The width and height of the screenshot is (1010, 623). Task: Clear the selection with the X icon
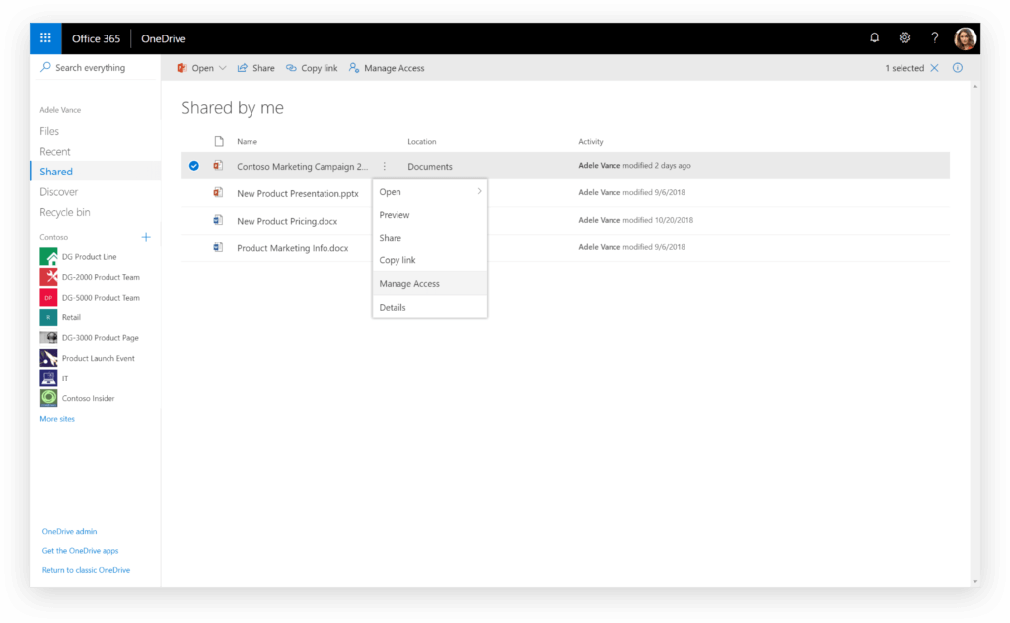(x=934, y=68)
